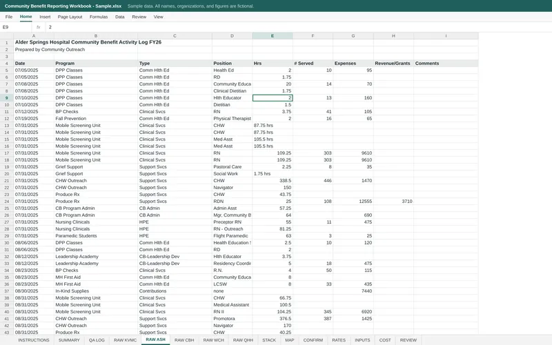Select the RAW ASH sheet tab
Screen dimensions: 552x345
click(x=156, y=339)
